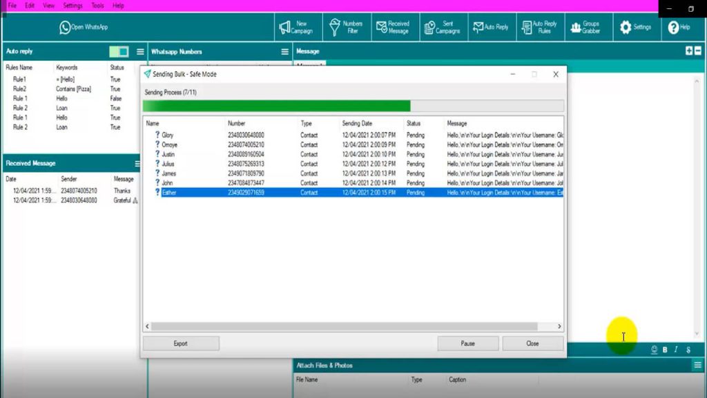Viewport: 707px width, 398px height.
Task: Toggle the Auto reply on/off switch
Action: point(119,51)
